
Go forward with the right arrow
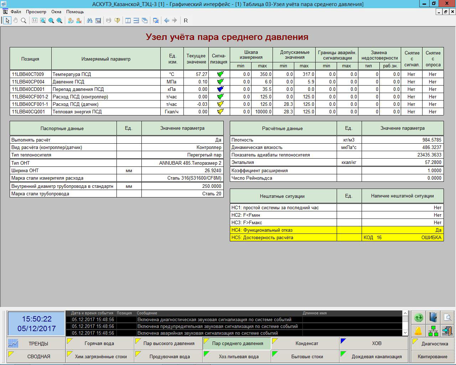175,20
